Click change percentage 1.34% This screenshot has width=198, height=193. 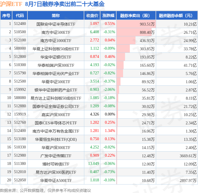coord(110,131)
